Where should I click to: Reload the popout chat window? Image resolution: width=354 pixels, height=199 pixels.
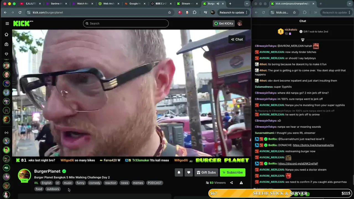click(263, 12)
